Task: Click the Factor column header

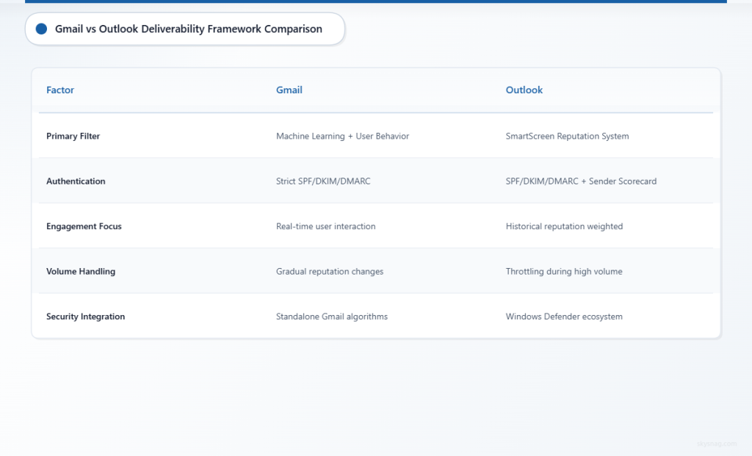Action: pyautogui.click(x=59, y=90)
